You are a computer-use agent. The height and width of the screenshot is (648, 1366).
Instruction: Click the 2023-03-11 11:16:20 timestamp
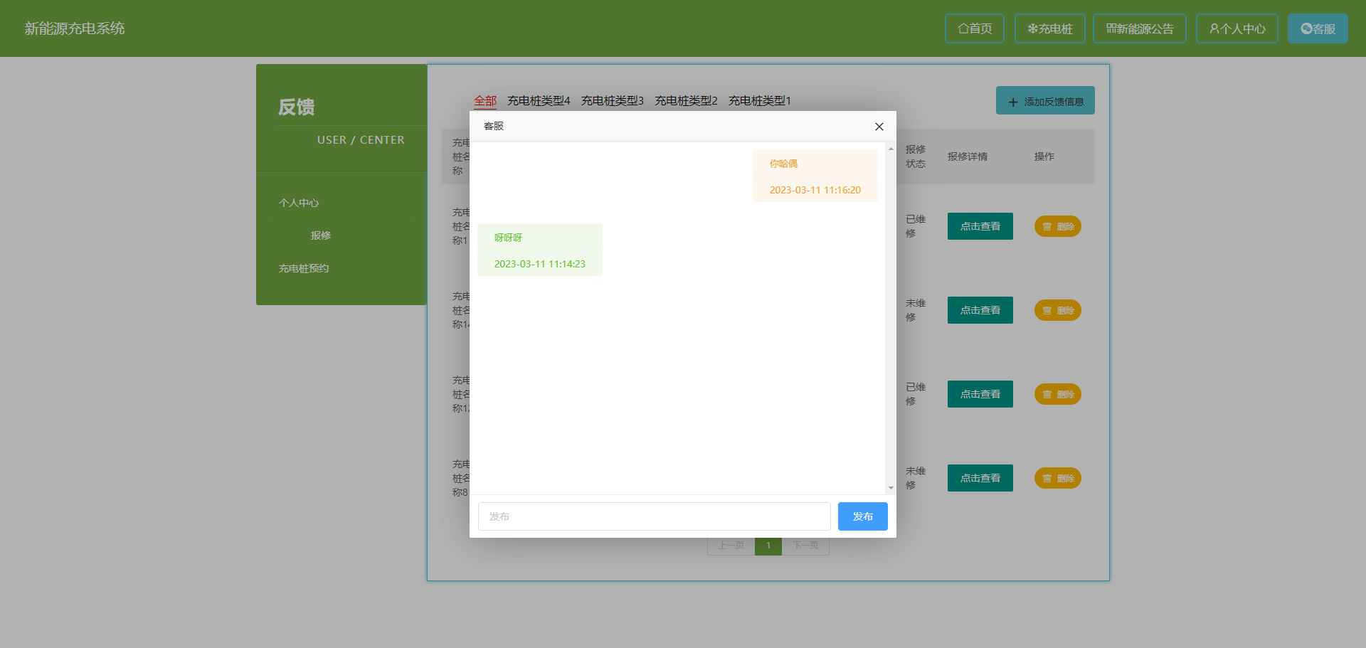815,190
